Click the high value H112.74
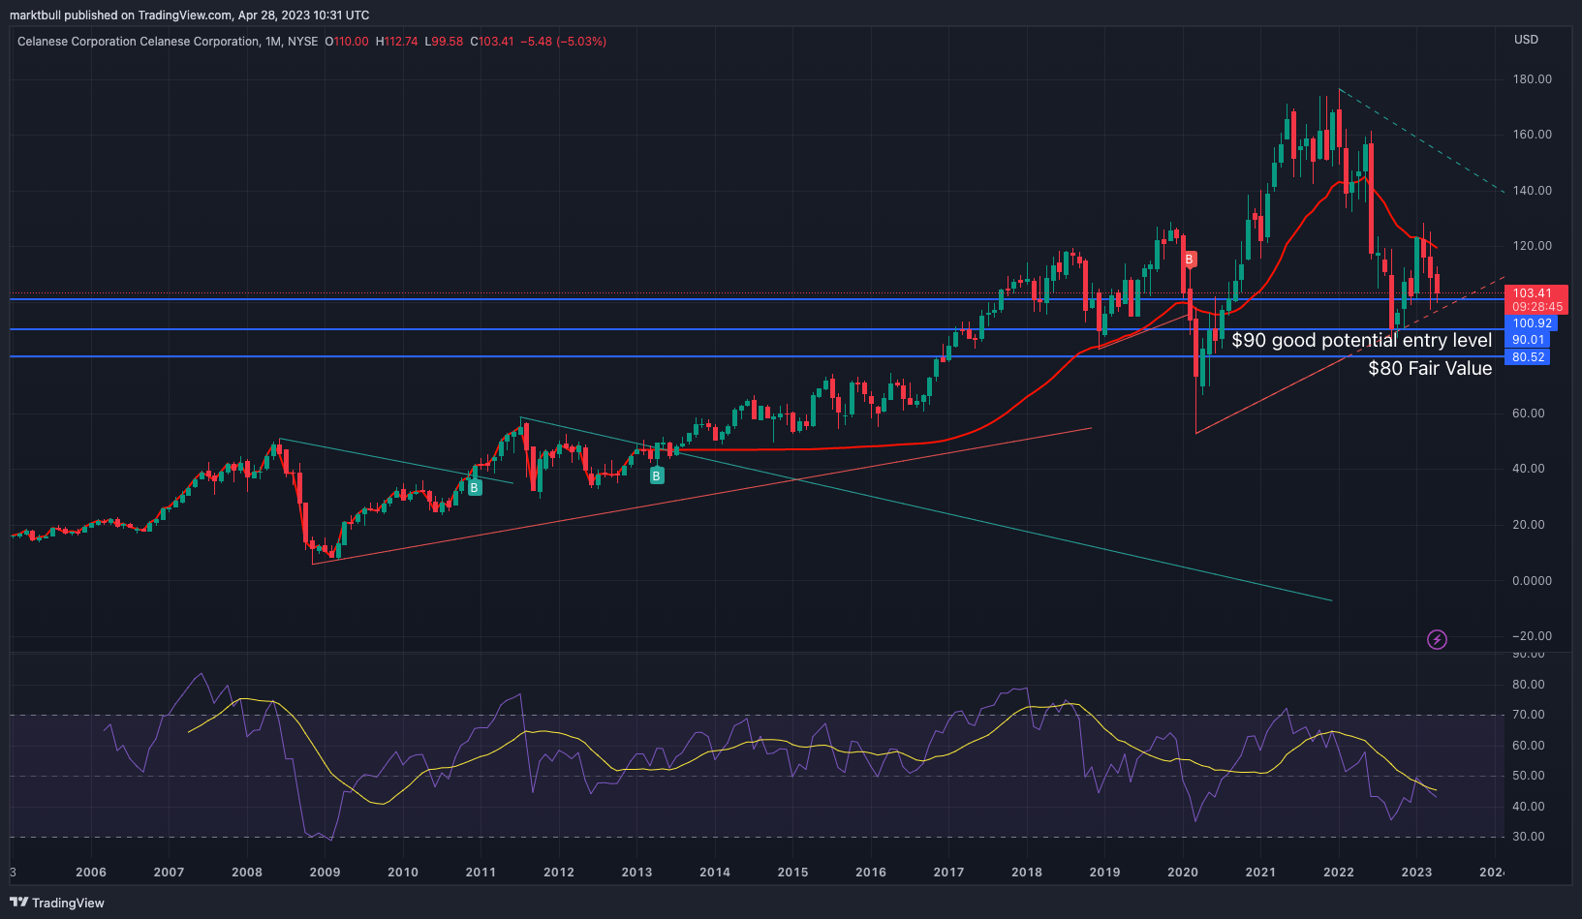This screenshot has width=1582, height=919. (x=397, y=42)
